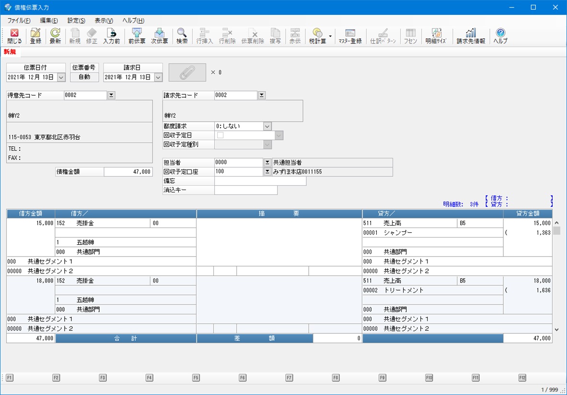567x395 pixels.
Task: Click the 伝票削除 (delete slip) icon
Action: (253, 36)
